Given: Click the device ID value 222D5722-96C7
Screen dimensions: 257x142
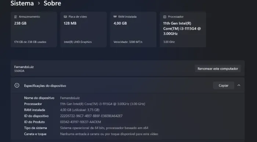Looking at the screenshot, I should pyautogui.click(x=91, y=116).
